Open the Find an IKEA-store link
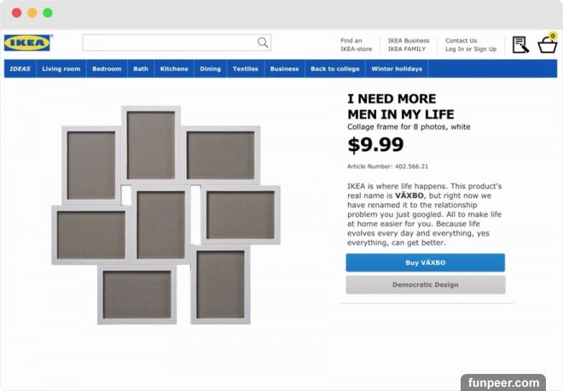The image size is (563, 391). click(356, 44)
